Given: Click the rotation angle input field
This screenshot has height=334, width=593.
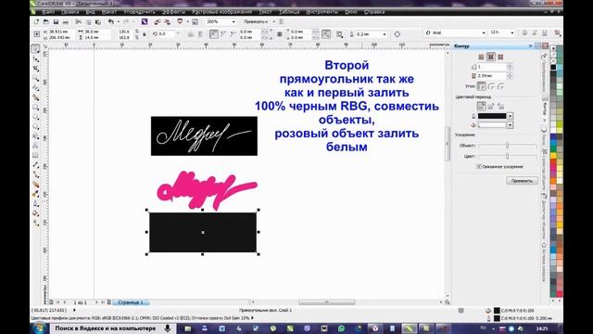Looking at the screenshot, I should pos(167,34).
